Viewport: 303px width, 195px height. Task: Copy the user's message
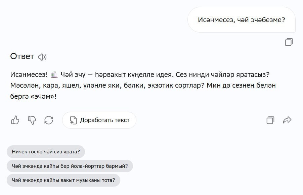point(289,42)
